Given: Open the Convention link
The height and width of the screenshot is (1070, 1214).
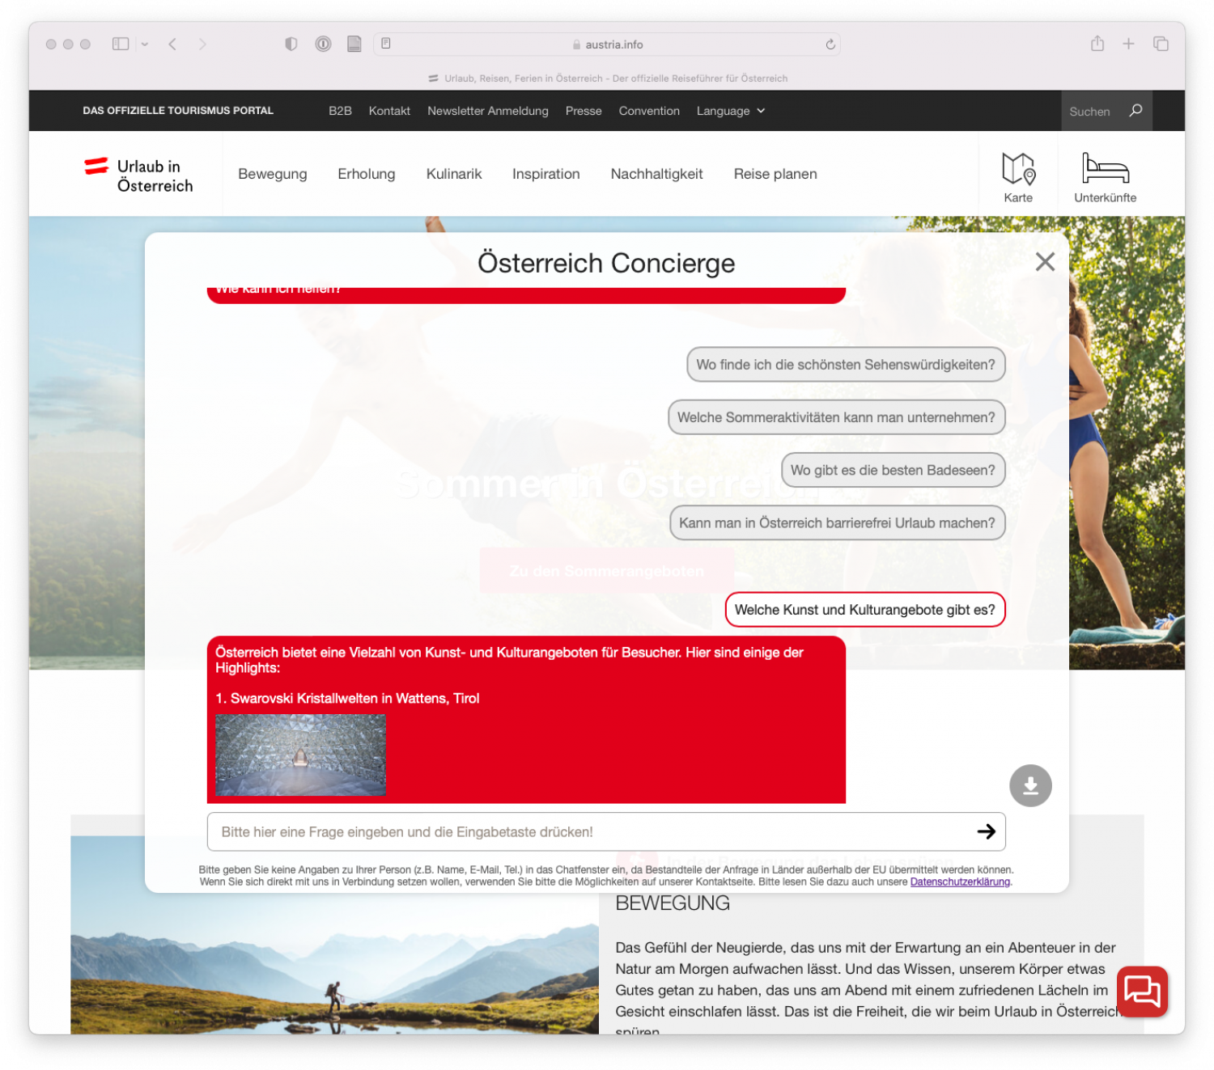Looking at the screenshot, I should 649,111.
